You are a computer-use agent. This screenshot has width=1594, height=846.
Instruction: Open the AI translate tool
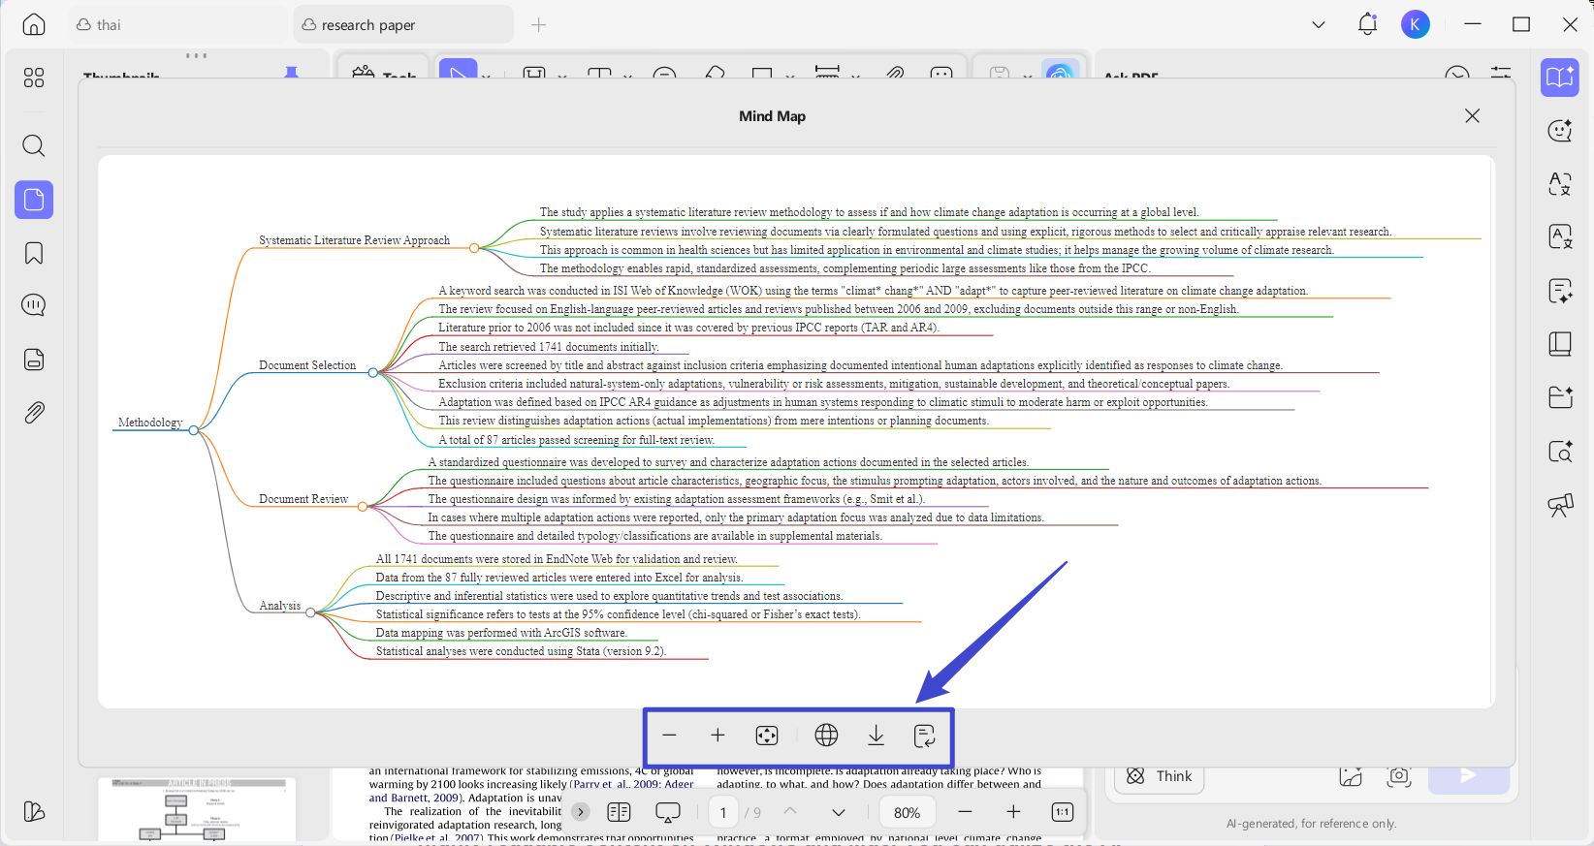(x=1560, y=183)
